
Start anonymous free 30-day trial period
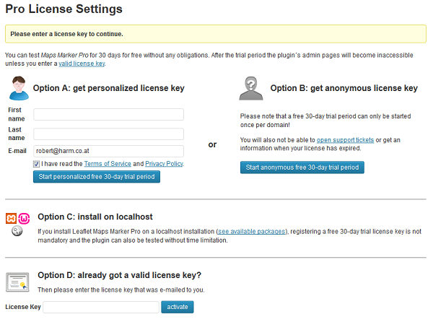[302, 167]
